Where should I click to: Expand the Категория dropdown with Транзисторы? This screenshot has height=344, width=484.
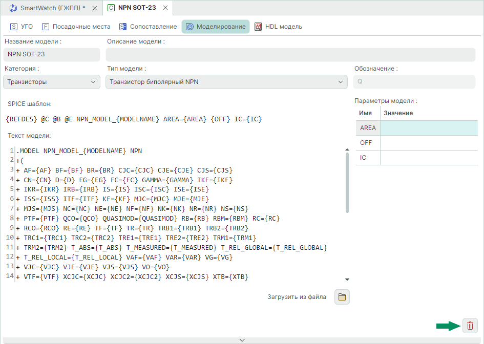point(51,82)
